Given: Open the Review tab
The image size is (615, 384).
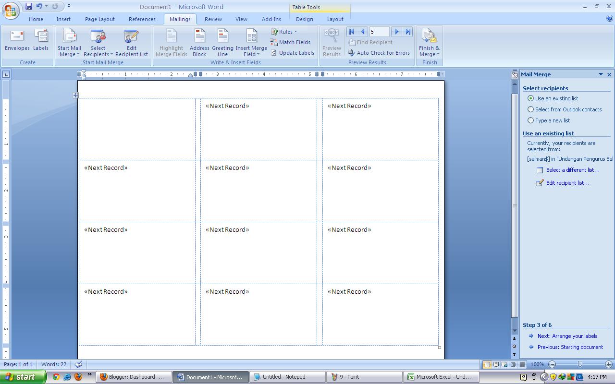Looking at the screenshot, I should pyautogui.click(x=213, y=19).
